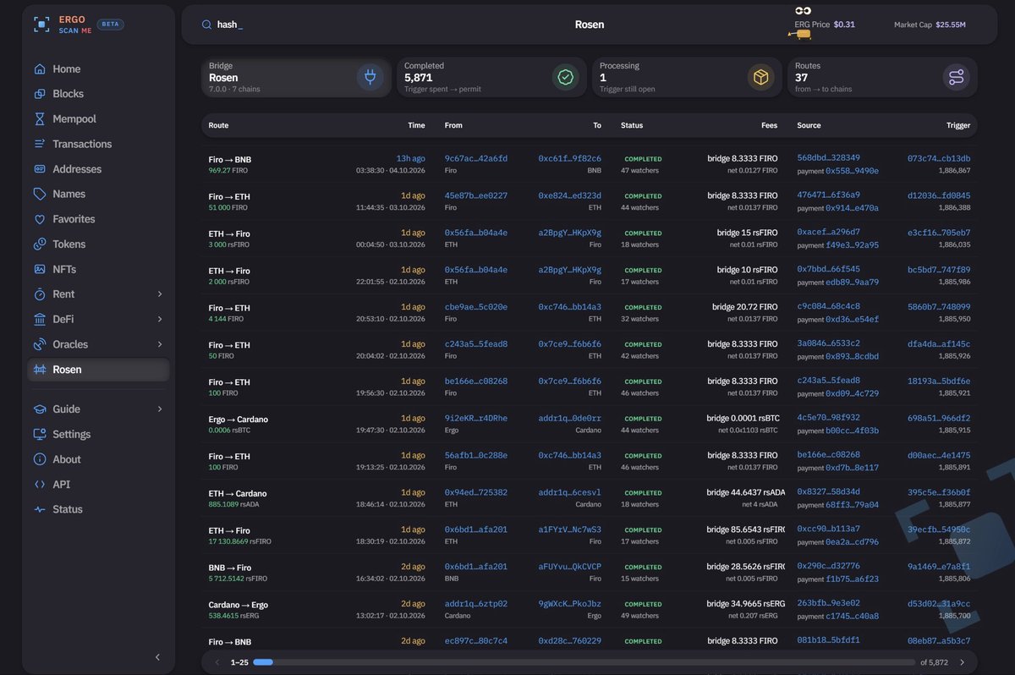This screenshot has height=675, width=1015.
Task: Click the Mempool hourglass icon
Action: click(39, 119)
